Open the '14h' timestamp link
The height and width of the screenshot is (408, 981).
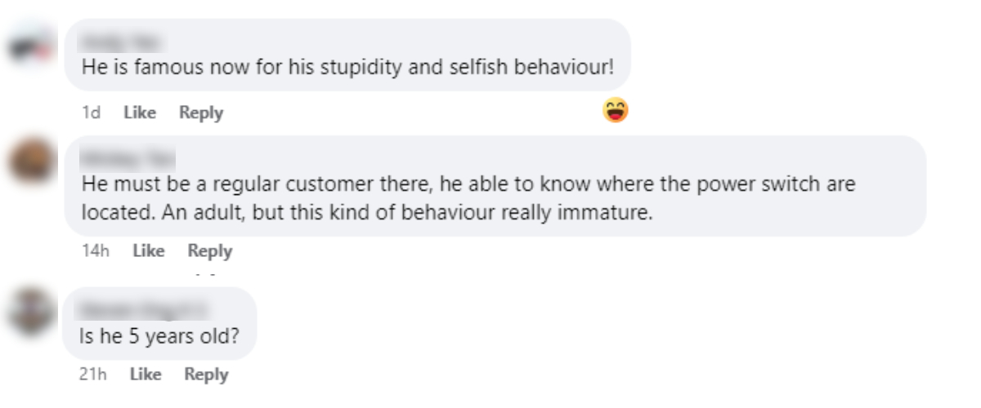click(x=96, y=251)
